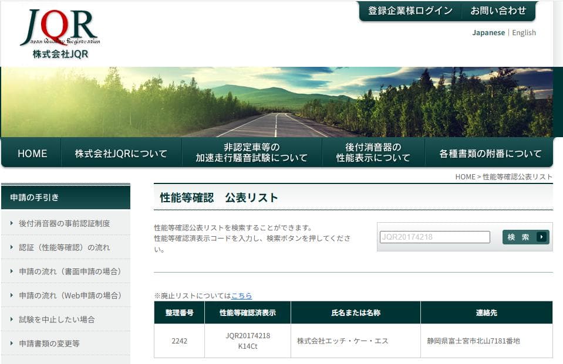Expand 認証（性能等確認）の流れ sidebar item

click(64, 247)
